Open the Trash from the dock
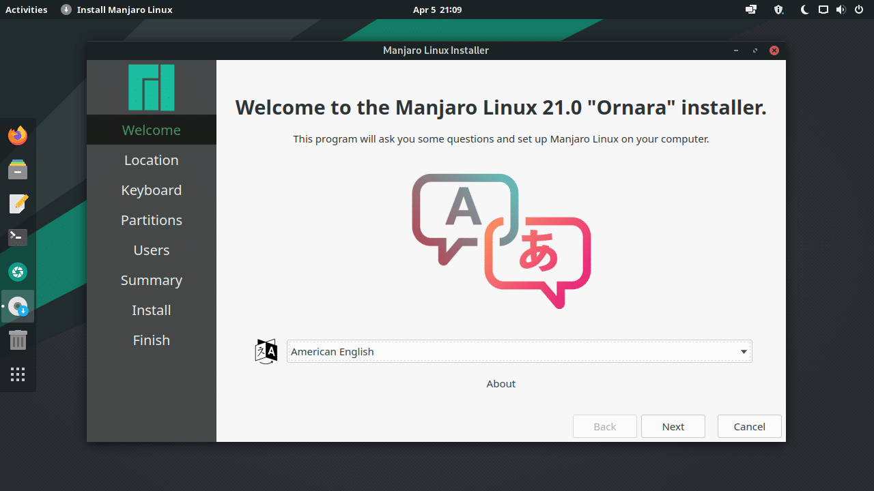The image size is (874, 491). pyautogui.click(x=17, y=340)
